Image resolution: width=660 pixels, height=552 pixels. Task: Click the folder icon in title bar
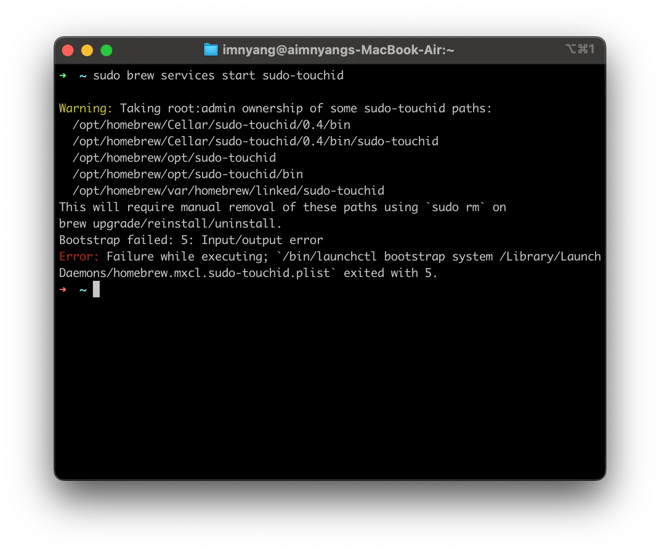click(x=211, y=50)
